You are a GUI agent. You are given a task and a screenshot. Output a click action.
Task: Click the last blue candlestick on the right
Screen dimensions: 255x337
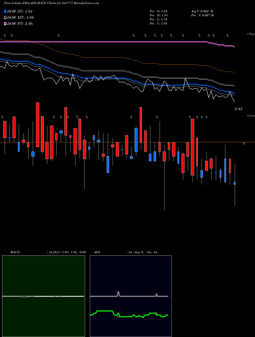(235, 183)
